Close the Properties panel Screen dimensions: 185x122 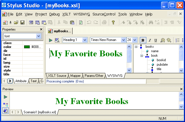pos(41,29)
